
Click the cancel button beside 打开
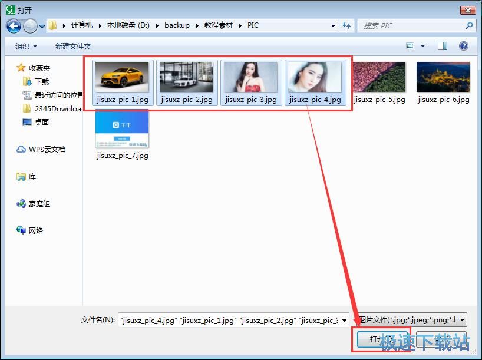pyautogui.click(x=441, y=339)
